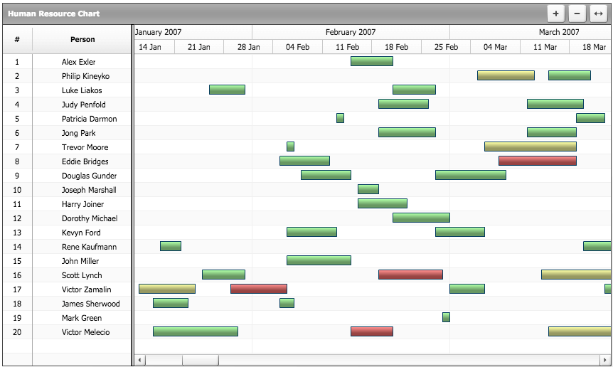Select Joseph Marshall's green task bar
Viewport: 613px width, 367px height.
coord(368,189)
